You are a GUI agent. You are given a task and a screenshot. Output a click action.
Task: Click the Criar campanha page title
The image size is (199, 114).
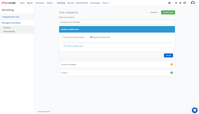[69, 13]
